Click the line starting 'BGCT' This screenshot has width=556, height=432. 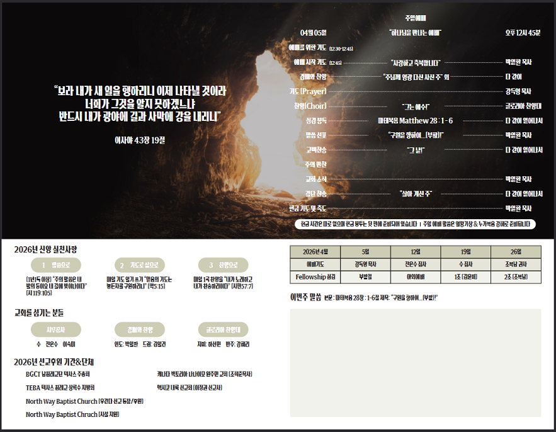[x=58, y=374]
